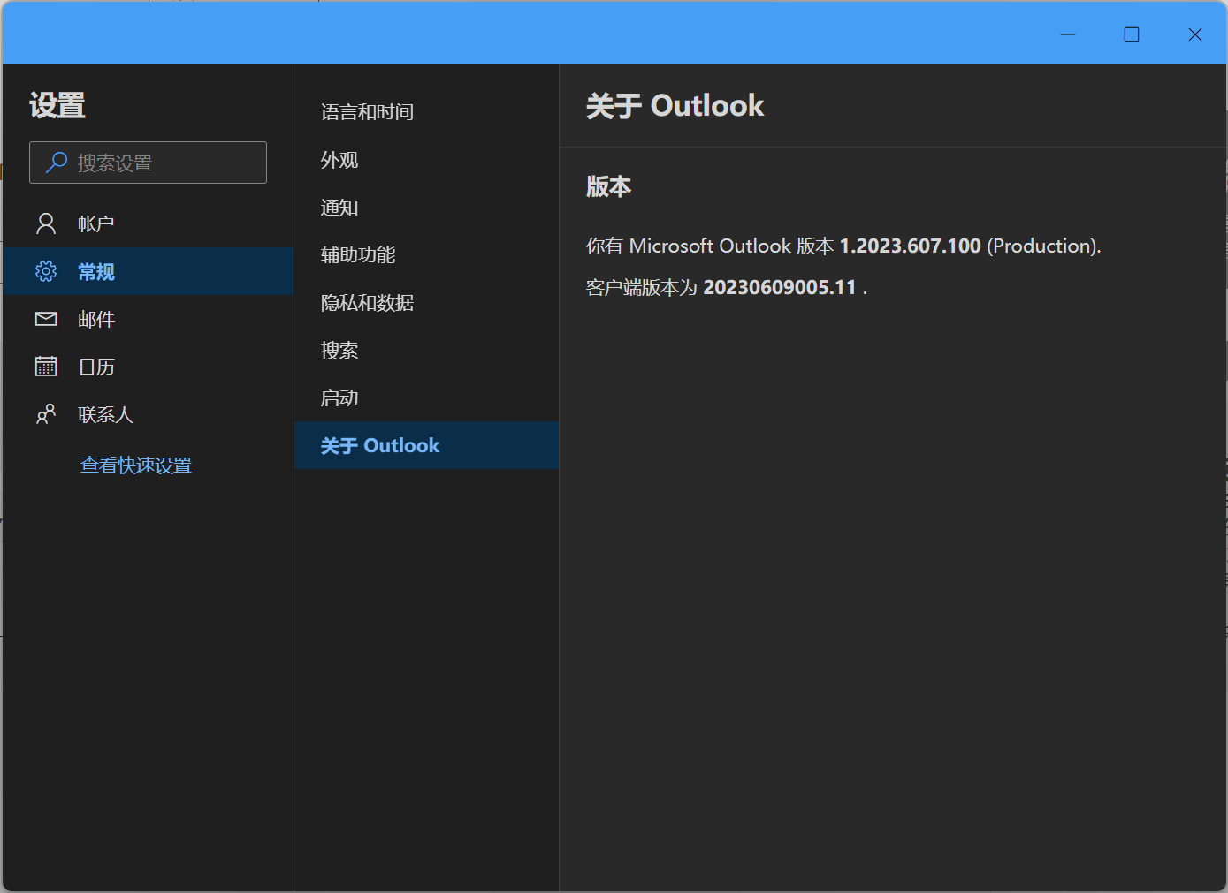The height and width of the screenshot is (893, 1228).
Task: Click the 关于 Outlook page title
Action: click(x=675, y=106)
